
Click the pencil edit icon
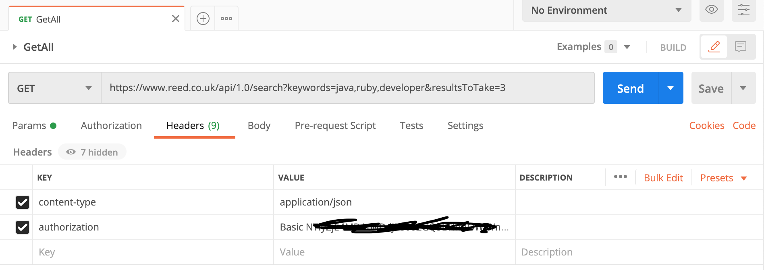[x=714, y=47]
